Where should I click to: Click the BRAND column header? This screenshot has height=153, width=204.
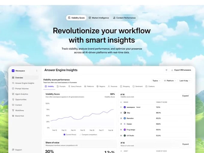126,102
